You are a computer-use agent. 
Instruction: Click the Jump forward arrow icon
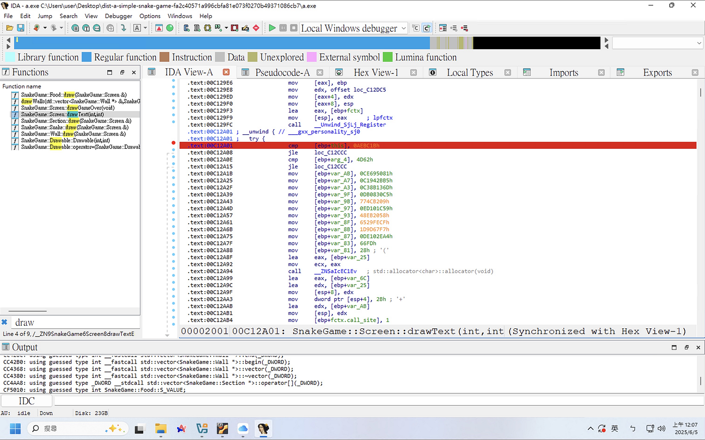point(53,28)
